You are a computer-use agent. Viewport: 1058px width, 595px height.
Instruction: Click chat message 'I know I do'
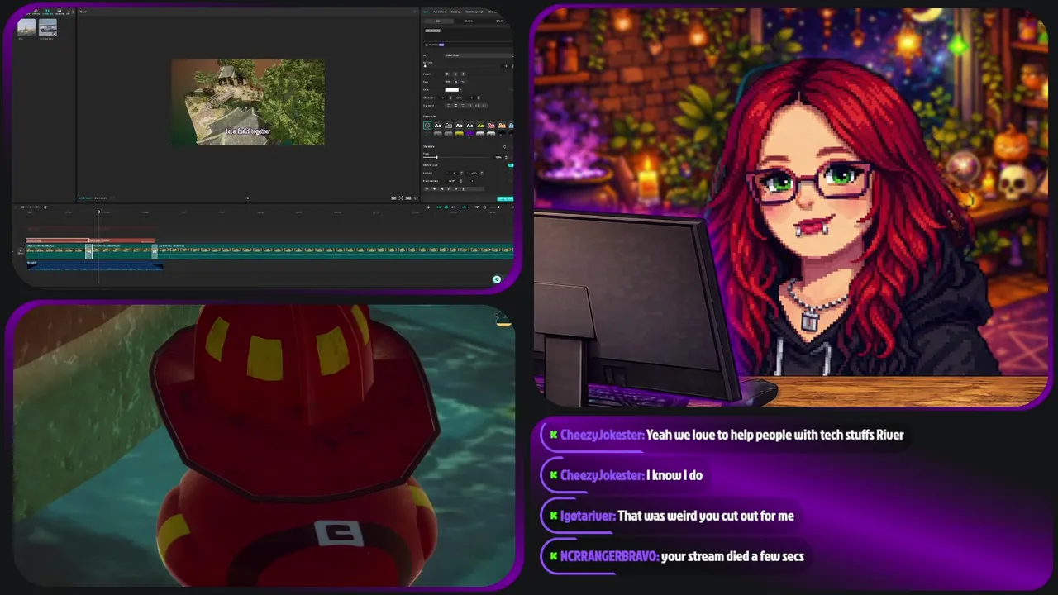tap(674, 475)
